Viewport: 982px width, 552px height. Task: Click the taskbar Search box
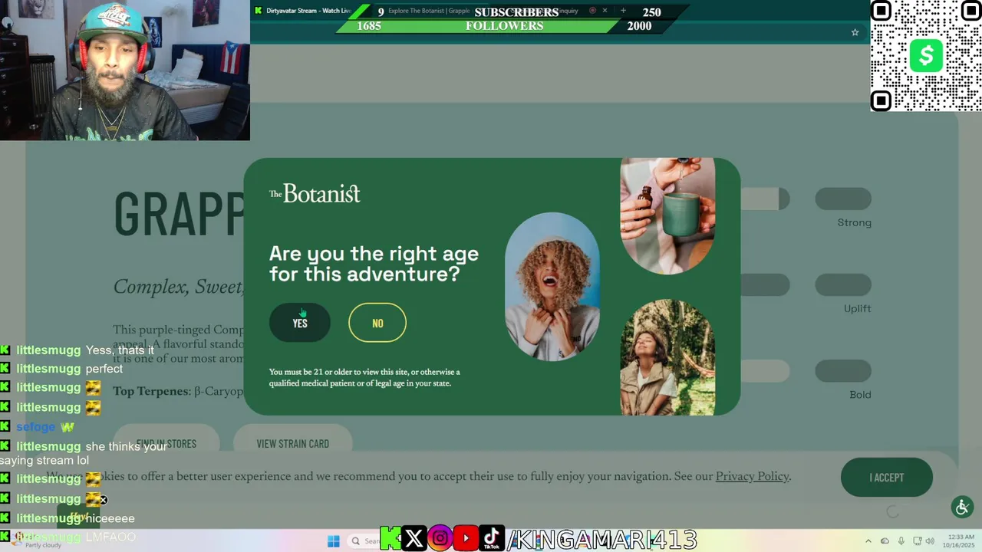[364, 541]
